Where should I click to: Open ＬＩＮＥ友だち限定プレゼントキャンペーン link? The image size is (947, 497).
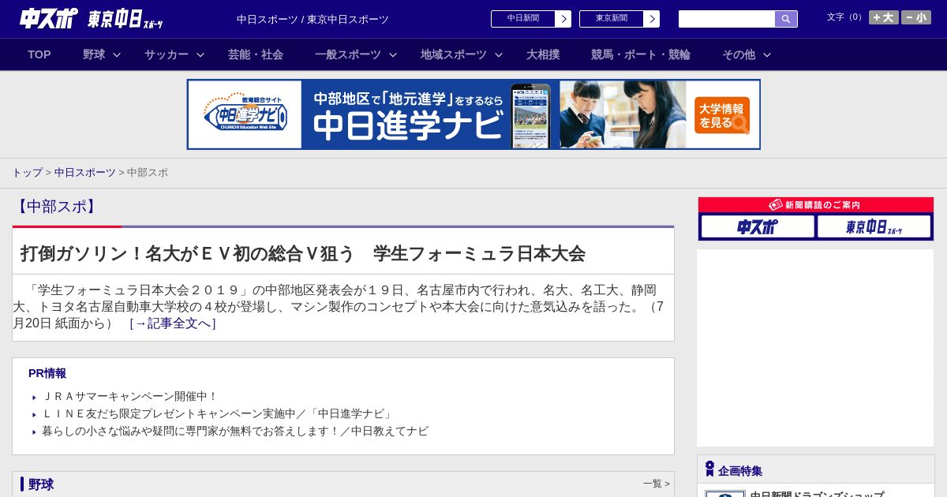click(x=218, y=413)
